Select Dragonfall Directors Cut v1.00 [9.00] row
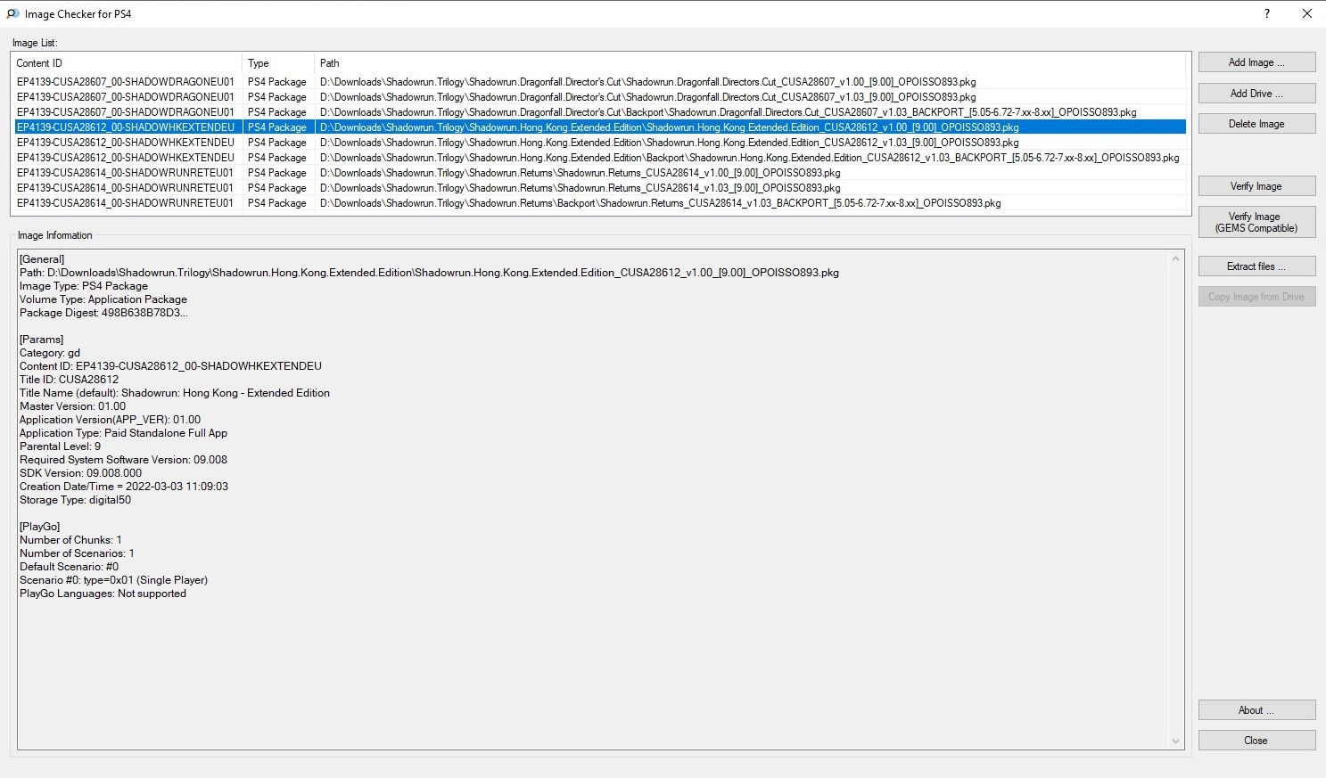This screenshot has width=1326, height=778. (599, 82)
